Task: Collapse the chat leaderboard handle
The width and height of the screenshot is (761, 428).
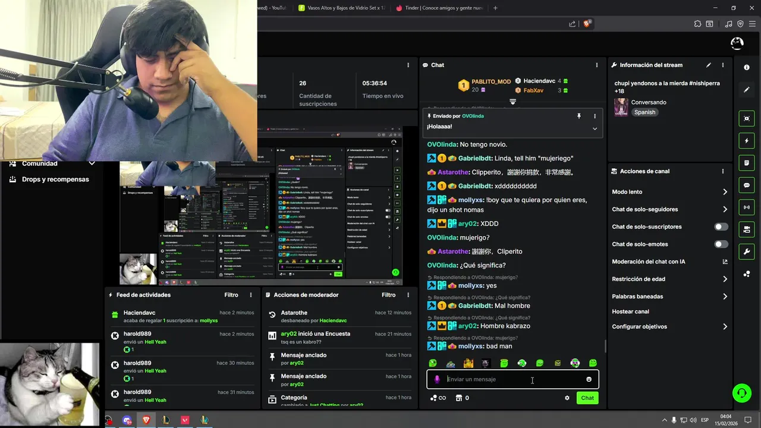Action: 512,102
